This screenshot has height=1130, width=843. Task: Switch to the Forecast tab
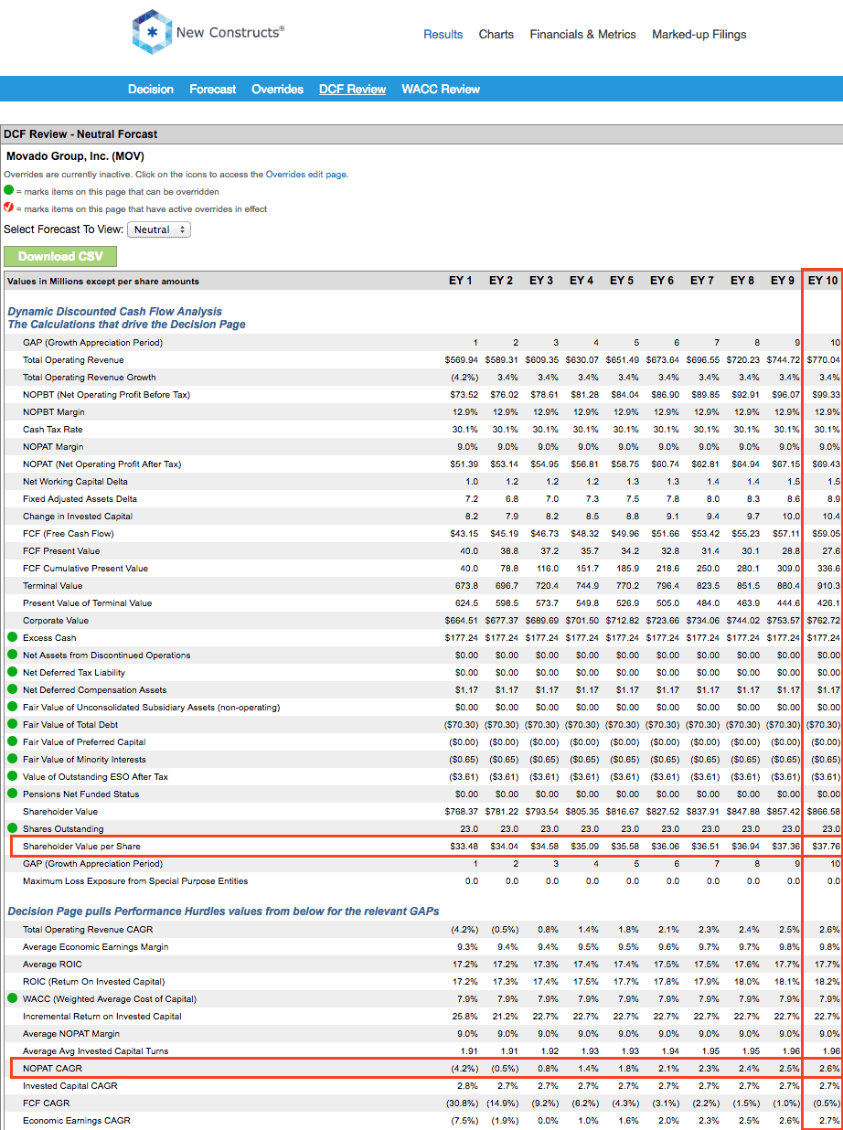[213, 89]
